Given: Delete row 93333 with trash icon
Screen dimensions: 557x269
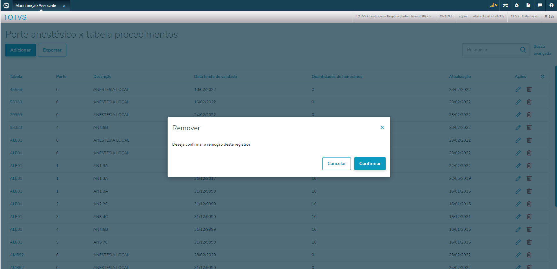Looking at the screenshot, I should point(529,127).
